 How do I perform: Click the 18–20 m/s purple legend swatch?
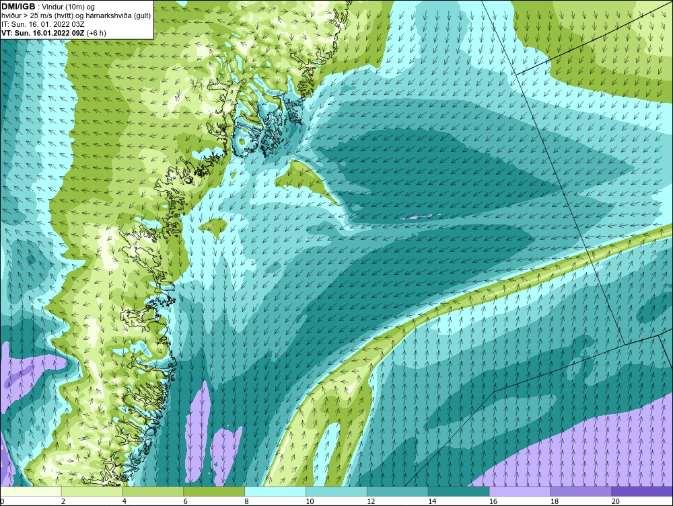(x=581, y=491)
